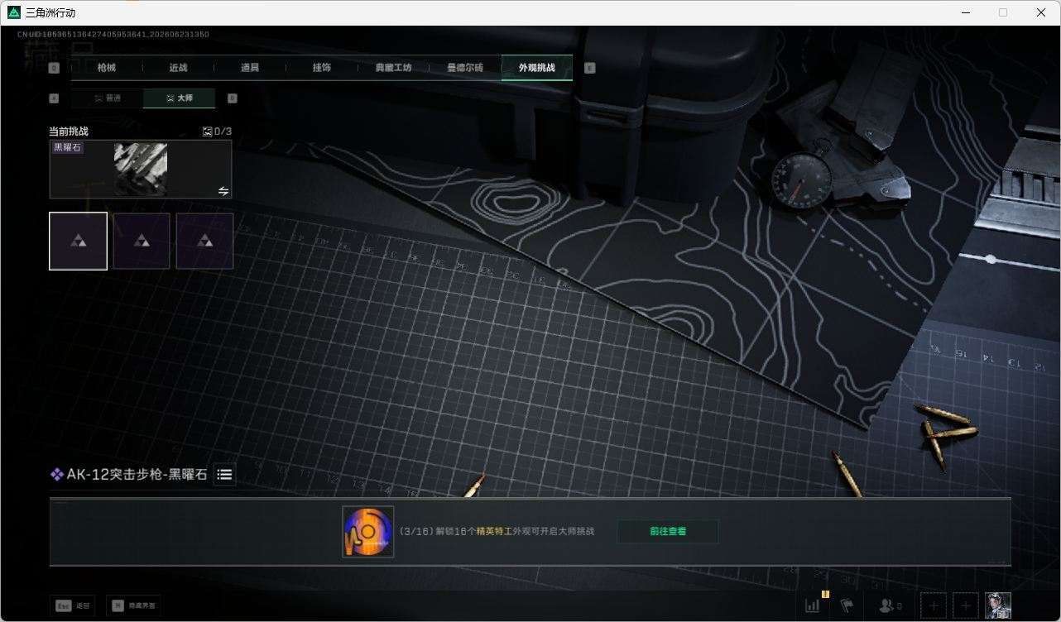This screenshot has height=622, width=1061.
Task: Click the Esc 返回 button
Action: pyautogui.click(x=73, y=605)
